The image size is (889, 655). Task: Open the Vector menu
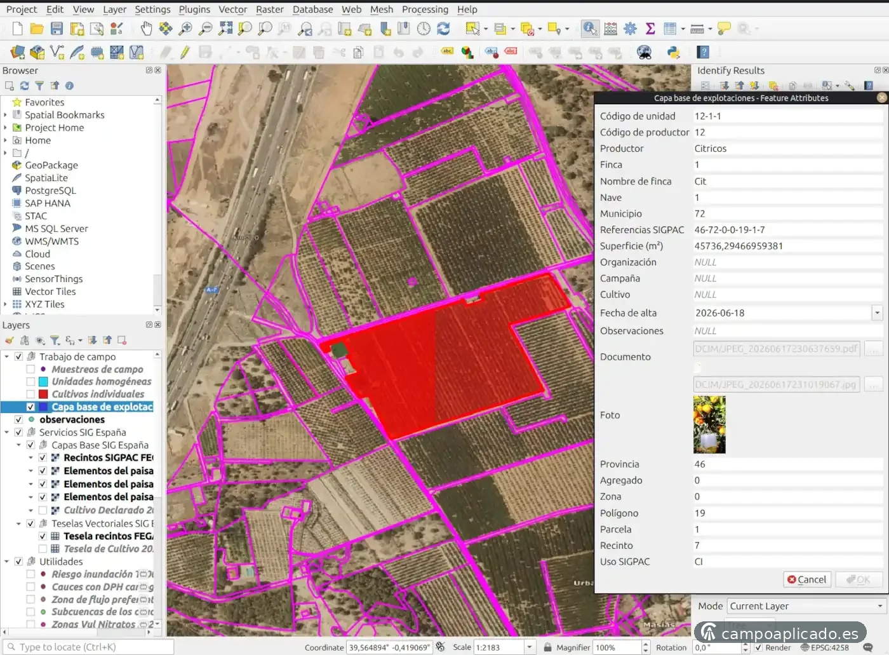coord(232,10)
